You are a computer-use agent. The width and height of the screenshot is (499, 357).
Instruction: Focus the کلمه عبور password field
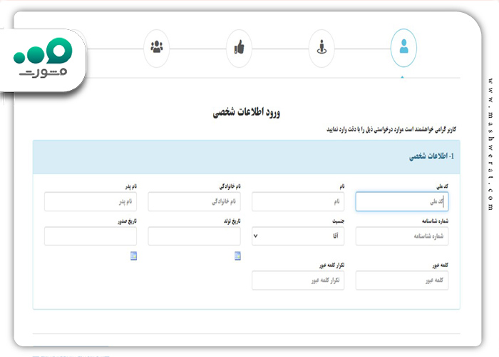[402, 281]
